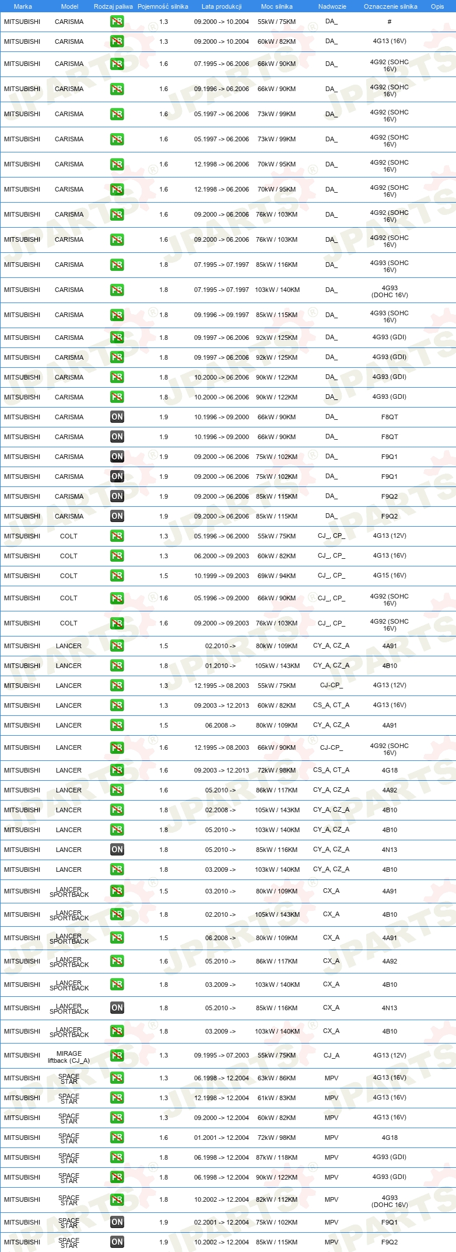Click the Lata produkcji column header

point(222,6)
